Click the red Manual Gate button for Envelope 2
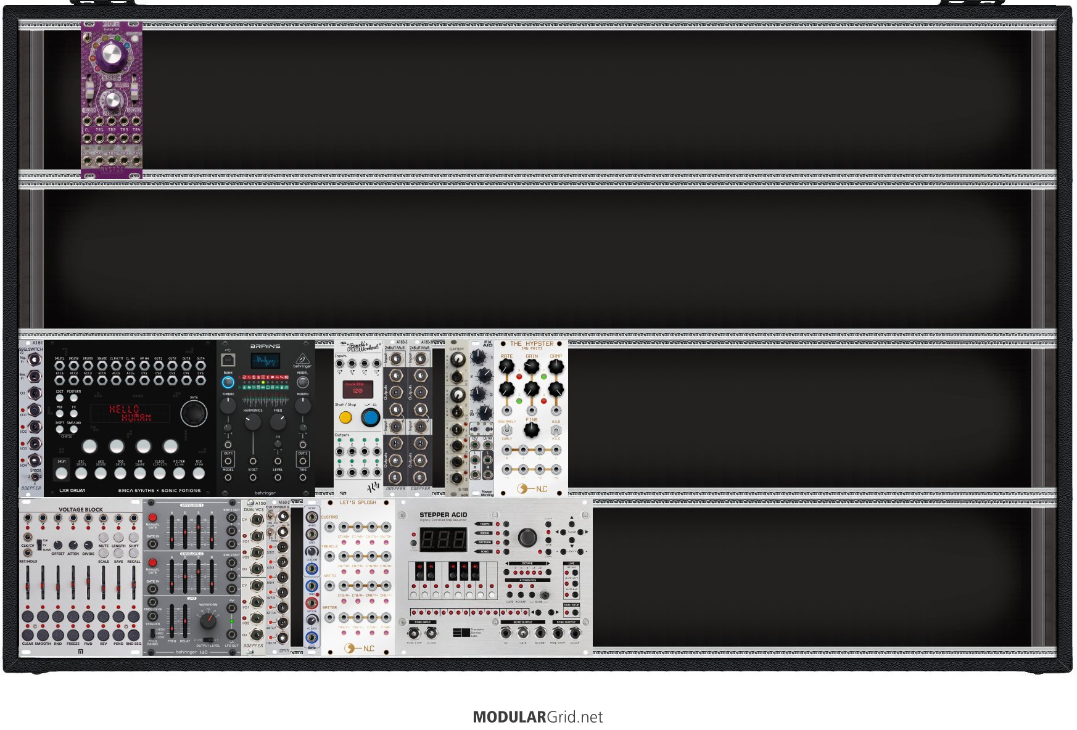The image size is (1077, 730). coord(152,563)
